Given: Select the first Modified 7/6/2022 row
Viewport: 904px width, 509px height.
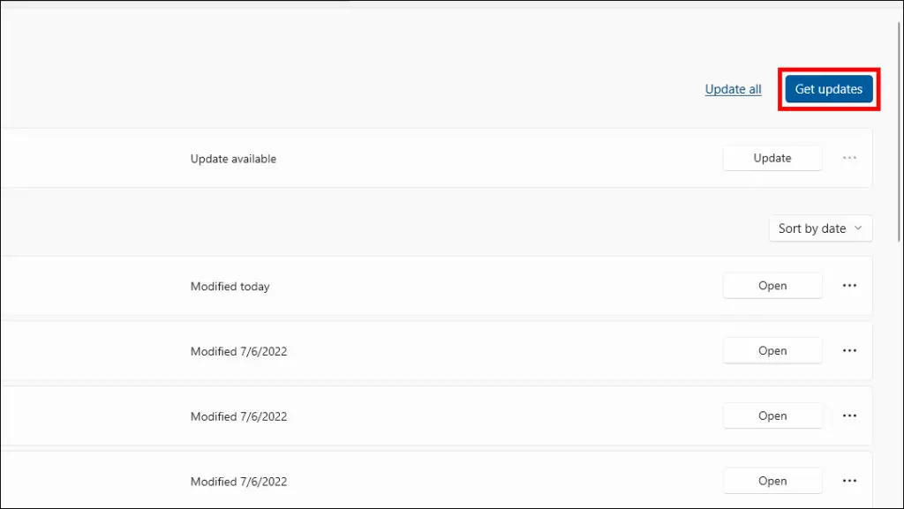Looking at the screenshot, I should tap(436, 351).
